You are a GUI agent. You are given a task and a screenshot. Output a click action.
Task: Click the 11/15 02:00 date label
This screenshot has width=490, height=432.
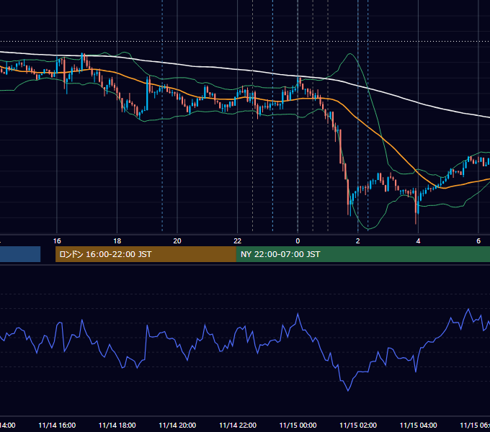coord(358,425)
